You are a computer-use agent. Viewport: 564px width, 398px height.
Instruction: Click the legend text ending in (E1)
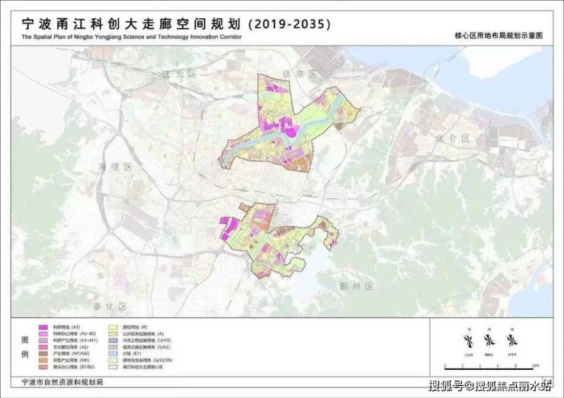pyautogui.click(x=132, y=354)
